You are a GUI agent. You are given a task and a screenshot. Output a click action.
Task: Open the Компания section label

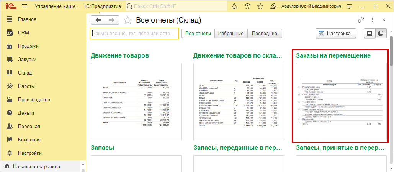pyautogui.click(x=29, y=140)
